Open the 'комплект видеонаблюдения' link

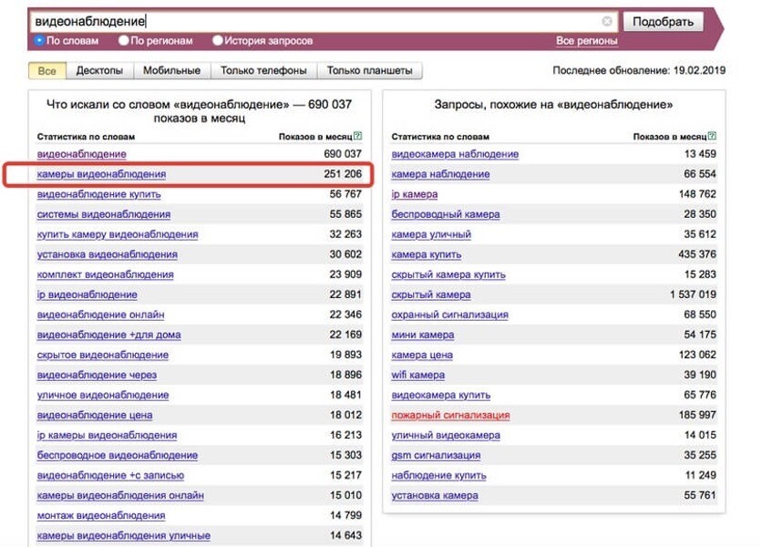coord(106,274)
